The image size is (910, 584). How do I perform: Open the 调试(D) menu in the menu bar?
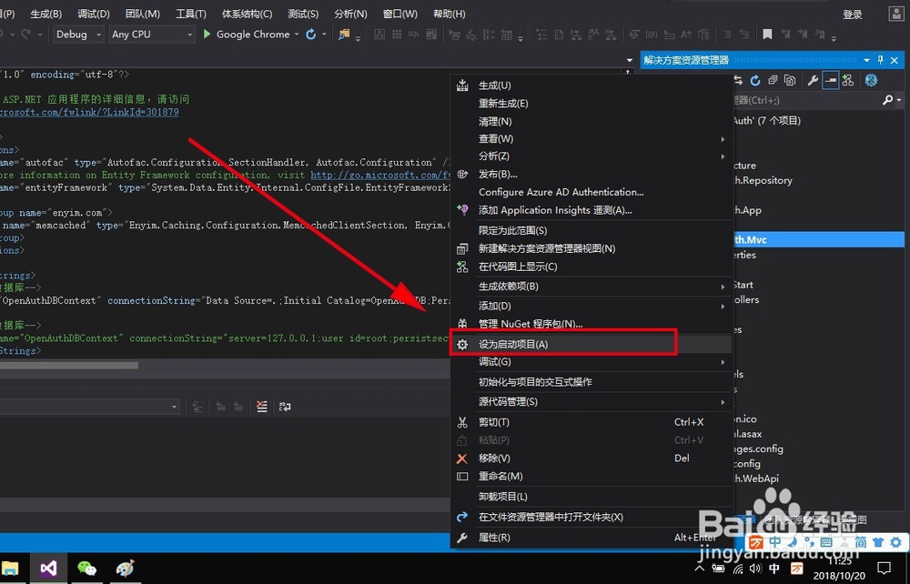click(x=94, y=14)
